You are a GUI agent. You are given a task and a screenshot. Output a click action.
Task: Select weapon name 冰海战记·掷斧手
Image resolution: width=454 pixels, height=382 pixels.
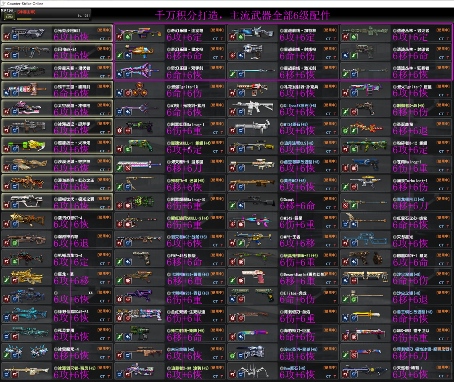point(74,124)
